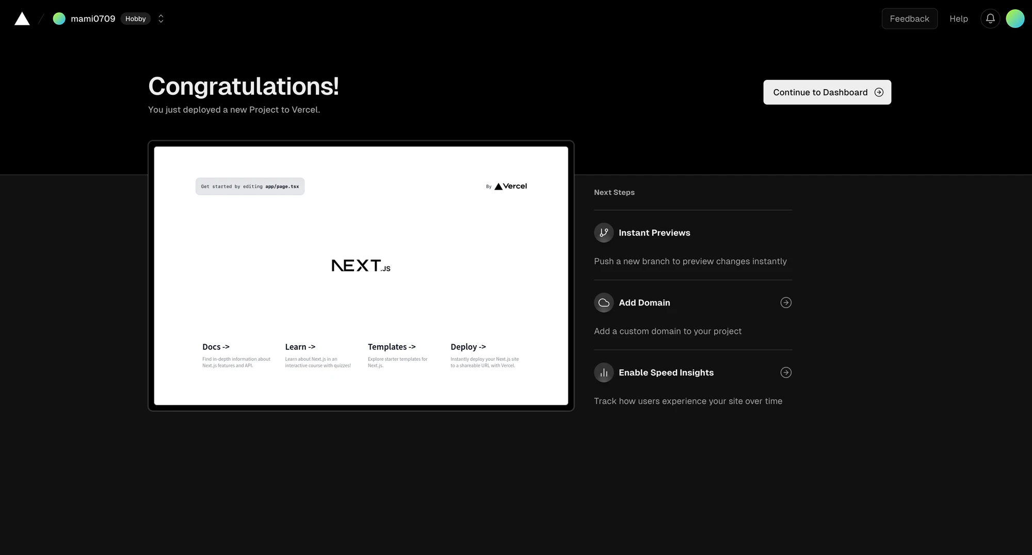Expand the team switcher chevrons
Viewport: 1032px width, 555px height.
(161, 19)
